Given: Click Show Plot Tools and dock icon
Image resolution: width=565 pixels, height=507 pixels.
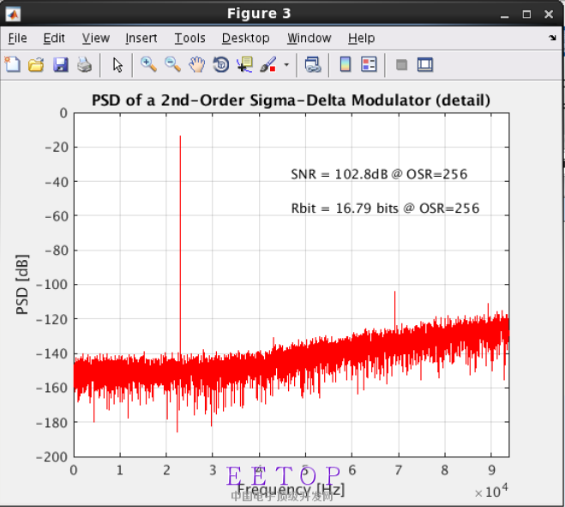Looking at the screenshot, I should [x=425, y=65].
